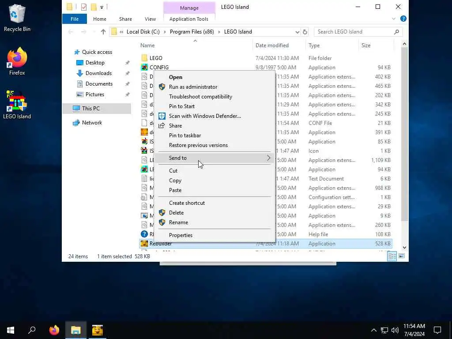Open the taskbar search magnifier

click(32, 330)
